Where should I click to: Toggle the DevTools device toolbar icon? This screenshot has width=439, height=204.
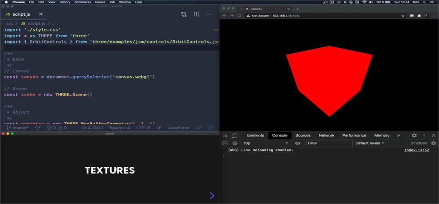[234, 135]
